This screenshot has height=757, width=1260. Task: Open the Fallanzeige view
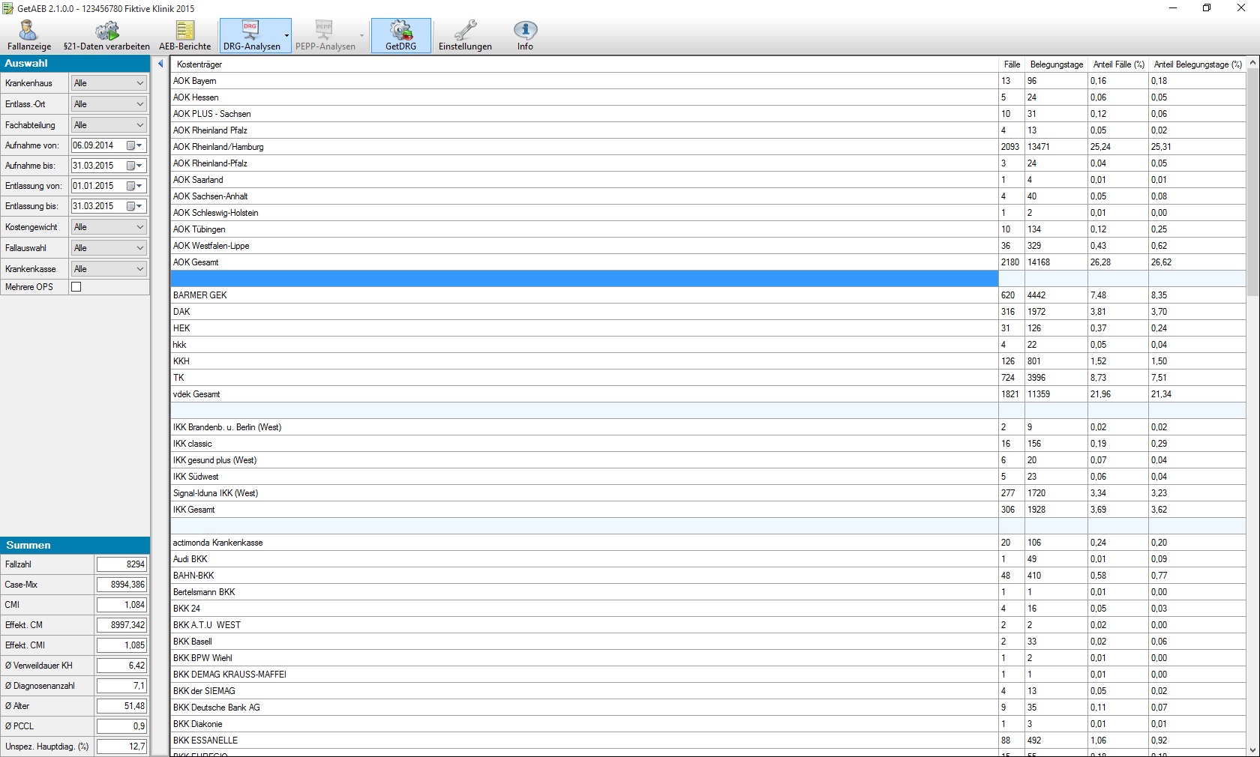pyautogui.click(x=29, y=36)
